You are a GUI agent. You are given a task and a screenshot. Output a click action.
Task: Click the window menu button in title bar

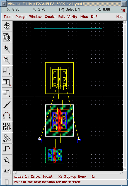(x=4, y=4)
